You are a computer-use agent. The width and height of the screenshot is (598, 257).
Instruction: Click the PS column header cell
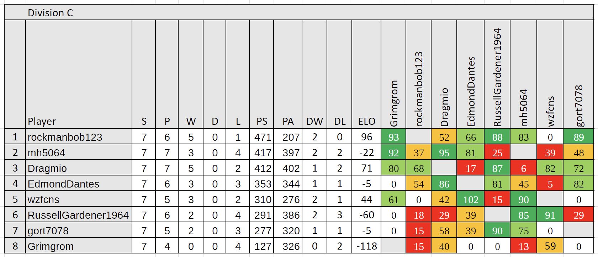(x=262, y=121)
